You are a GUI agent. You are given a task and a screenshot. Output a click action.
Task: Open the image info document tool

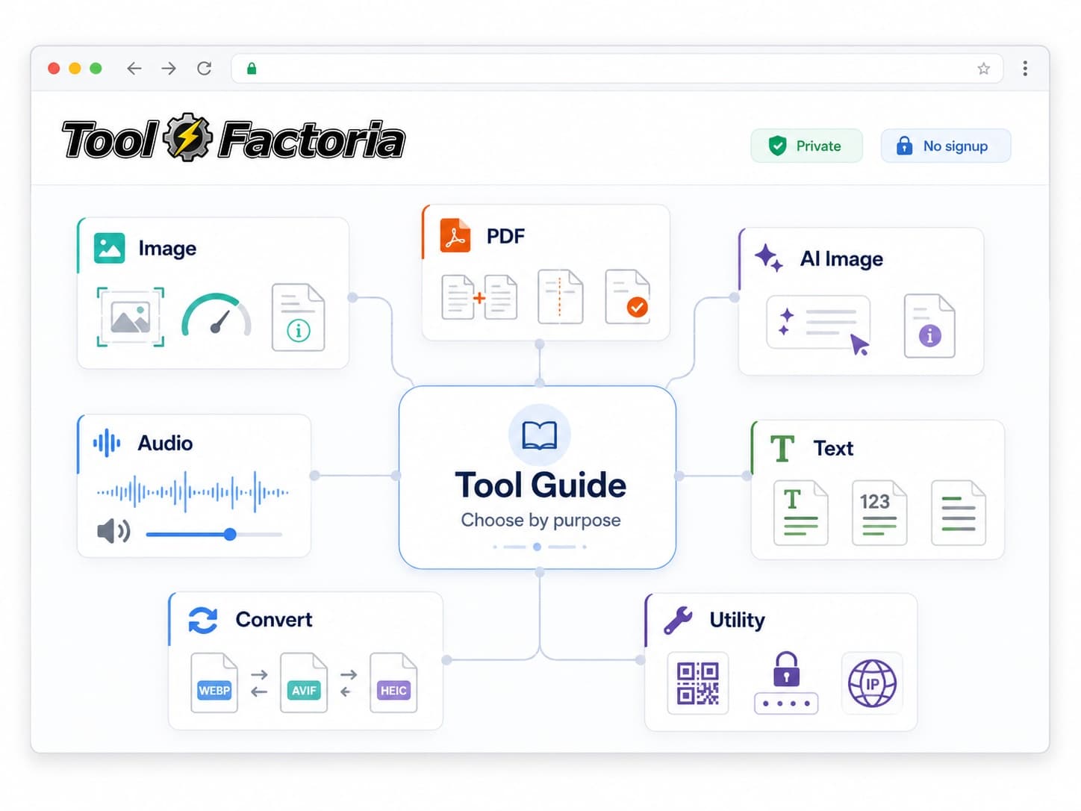click(298, 317)
